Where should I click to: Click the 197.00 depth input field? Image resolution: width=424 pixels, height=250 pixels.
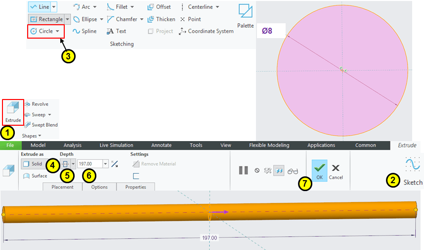click(89, 164)
